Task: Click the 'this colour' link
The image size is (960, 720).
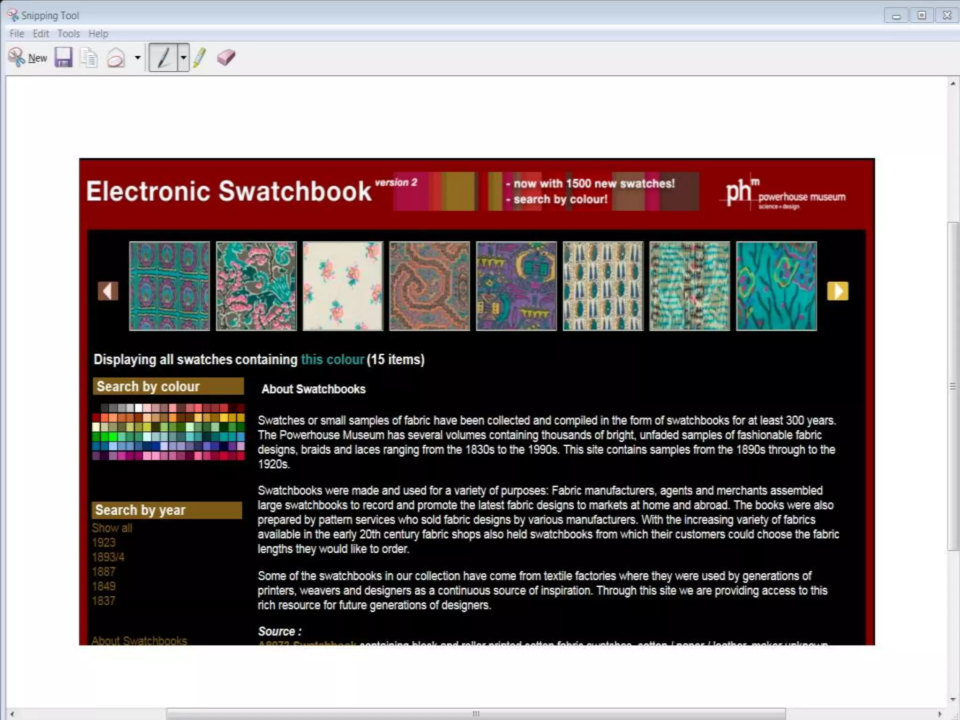Action: coord(332,360)
